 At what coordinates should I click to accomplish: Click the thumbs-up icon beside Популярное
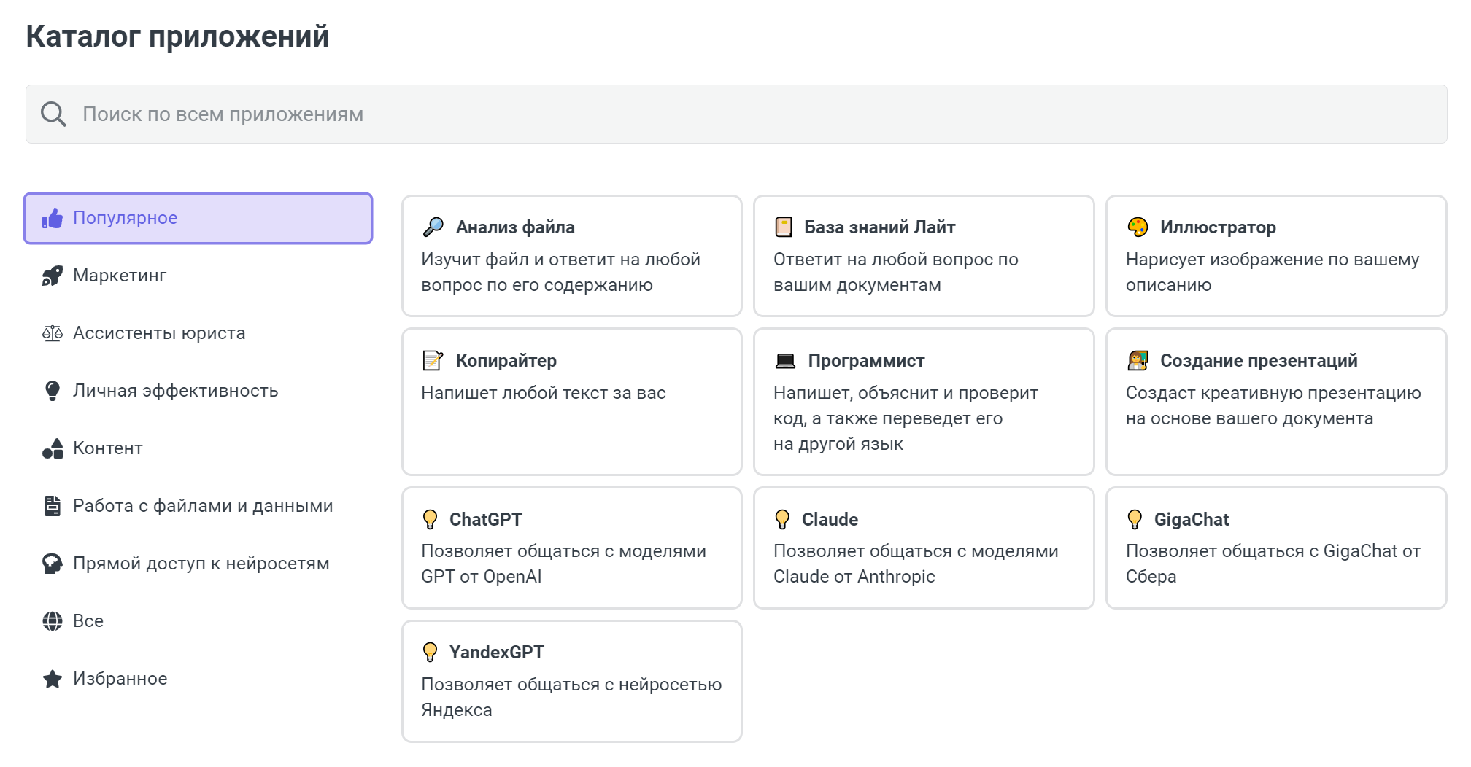coord(53,218)
